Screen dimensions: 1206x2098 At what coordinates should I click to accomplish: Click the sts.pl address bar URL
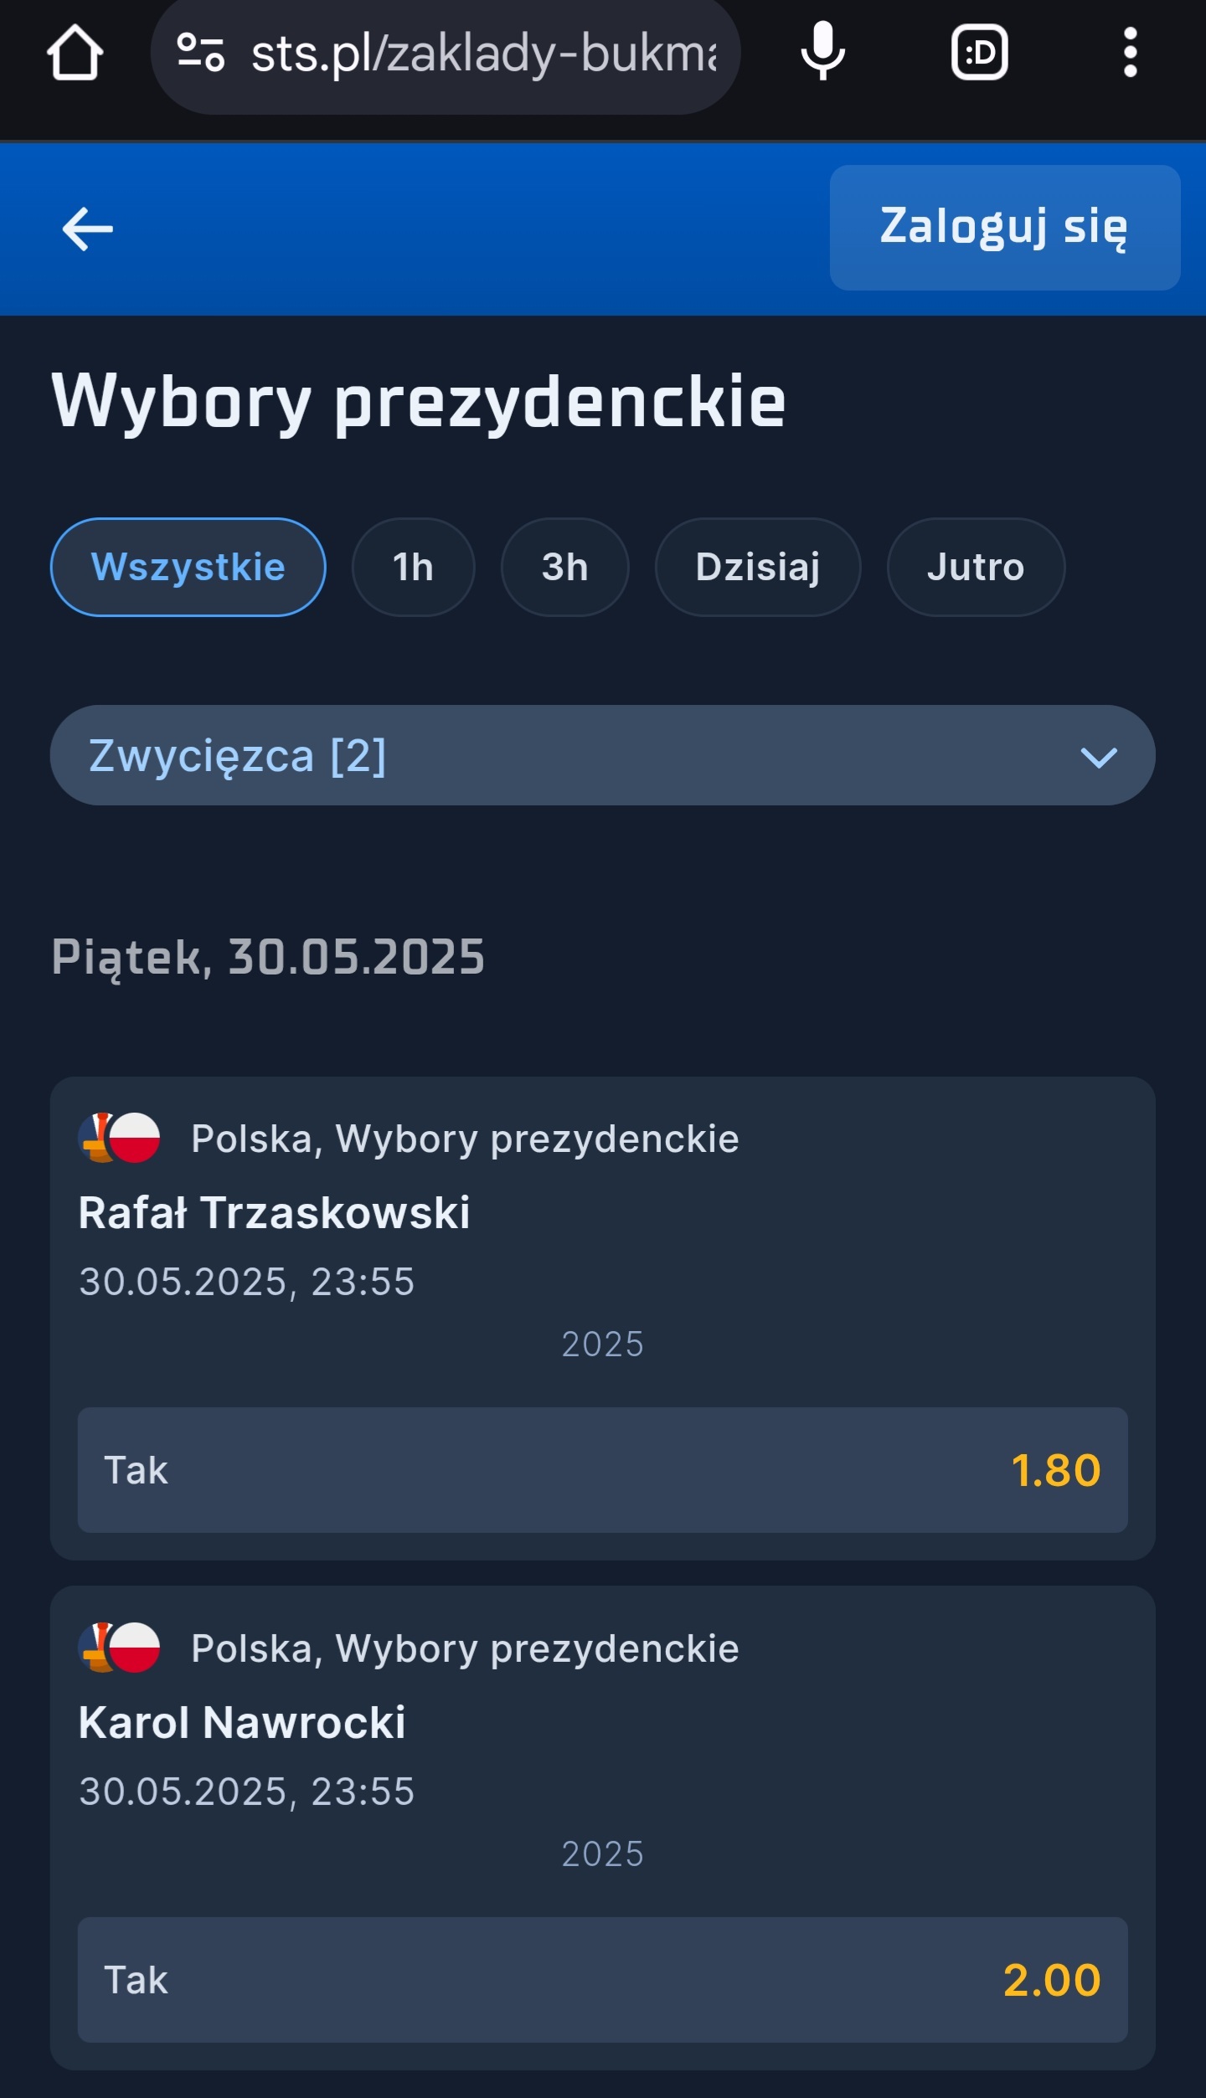[484, 54]
